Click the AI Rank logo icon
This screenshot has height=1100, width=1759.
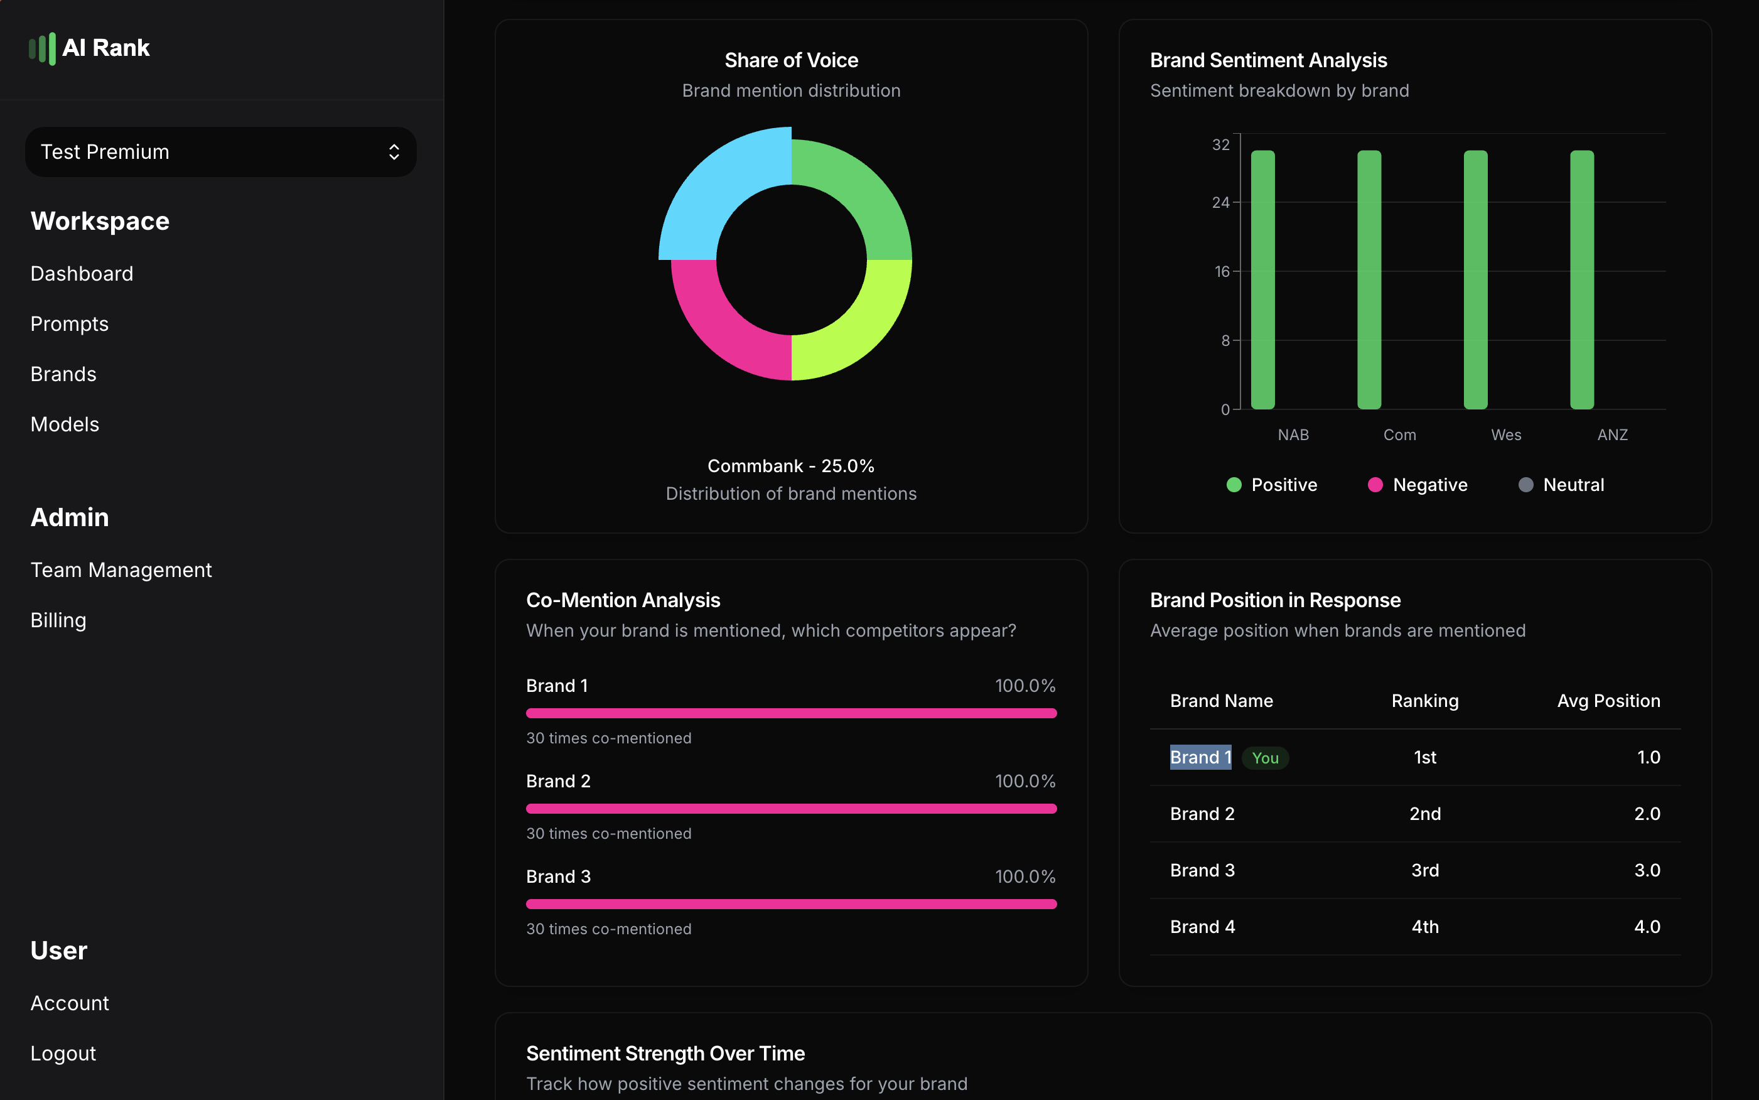click(42, 48)
